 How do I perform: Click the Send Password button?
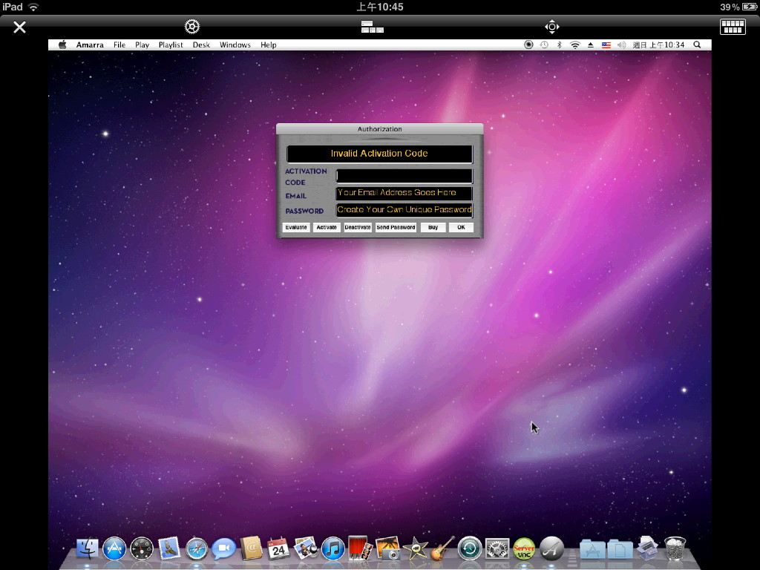[396, 227]
